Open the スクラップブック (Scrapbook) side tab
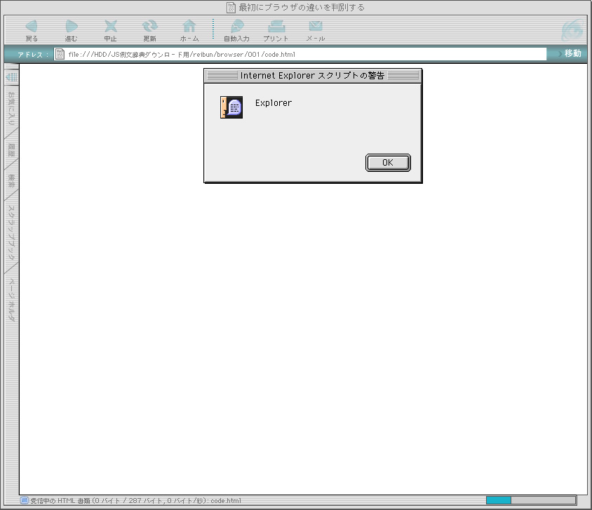 (x=12, y=232)
